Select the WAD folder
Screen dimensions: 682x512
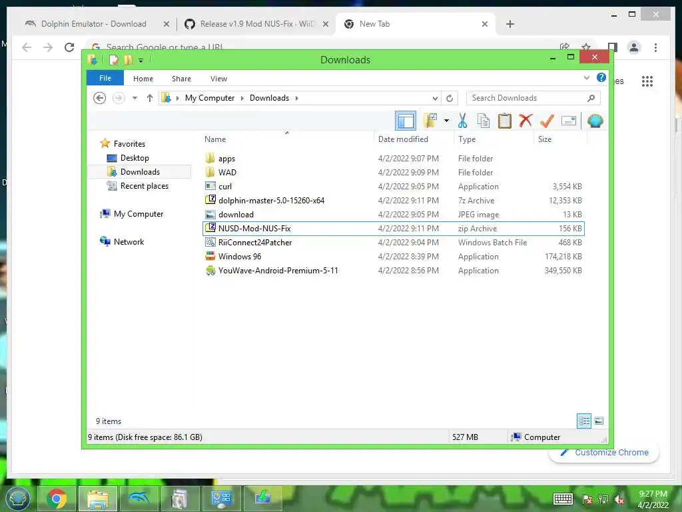pyautogui.click(x=393, y=173)
